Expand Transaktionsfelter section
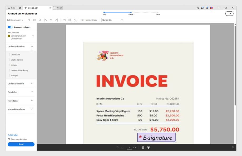 click(x=32, y=109)
